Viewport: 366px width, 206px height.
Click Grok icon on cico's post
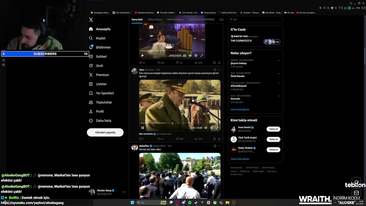[x=215, y=70]
